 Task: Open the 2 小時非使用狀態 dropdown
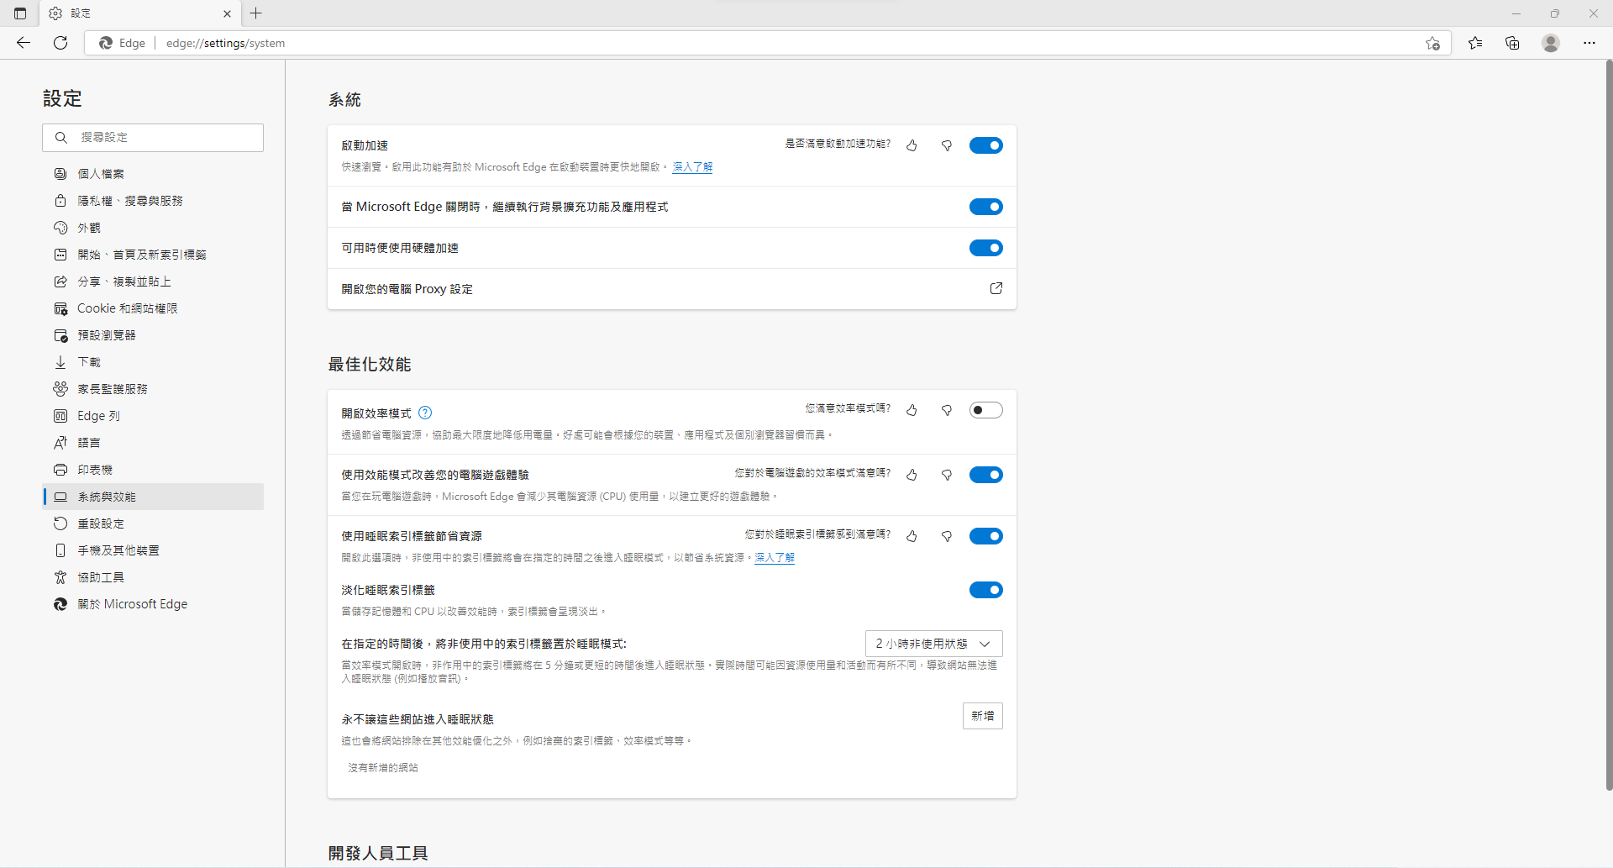[x=933, y=644]
